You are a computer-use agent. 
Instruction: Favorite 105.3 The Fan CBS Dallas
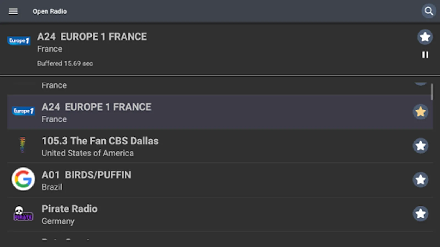click(x=420, y=146)
